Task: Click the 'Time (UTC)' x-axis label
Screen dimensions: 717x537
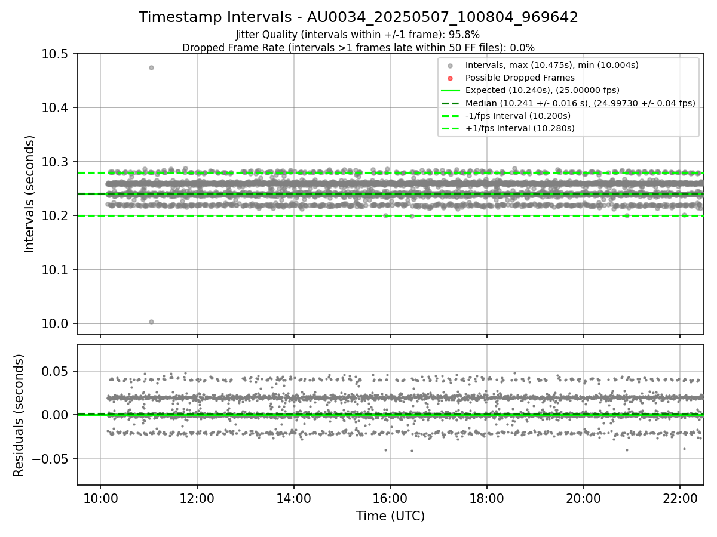Action: [x=390, y=516]
